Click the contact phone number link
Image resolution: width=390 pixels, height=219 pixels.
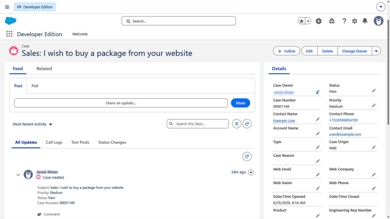pyautogui.click(x=343, y=120)
